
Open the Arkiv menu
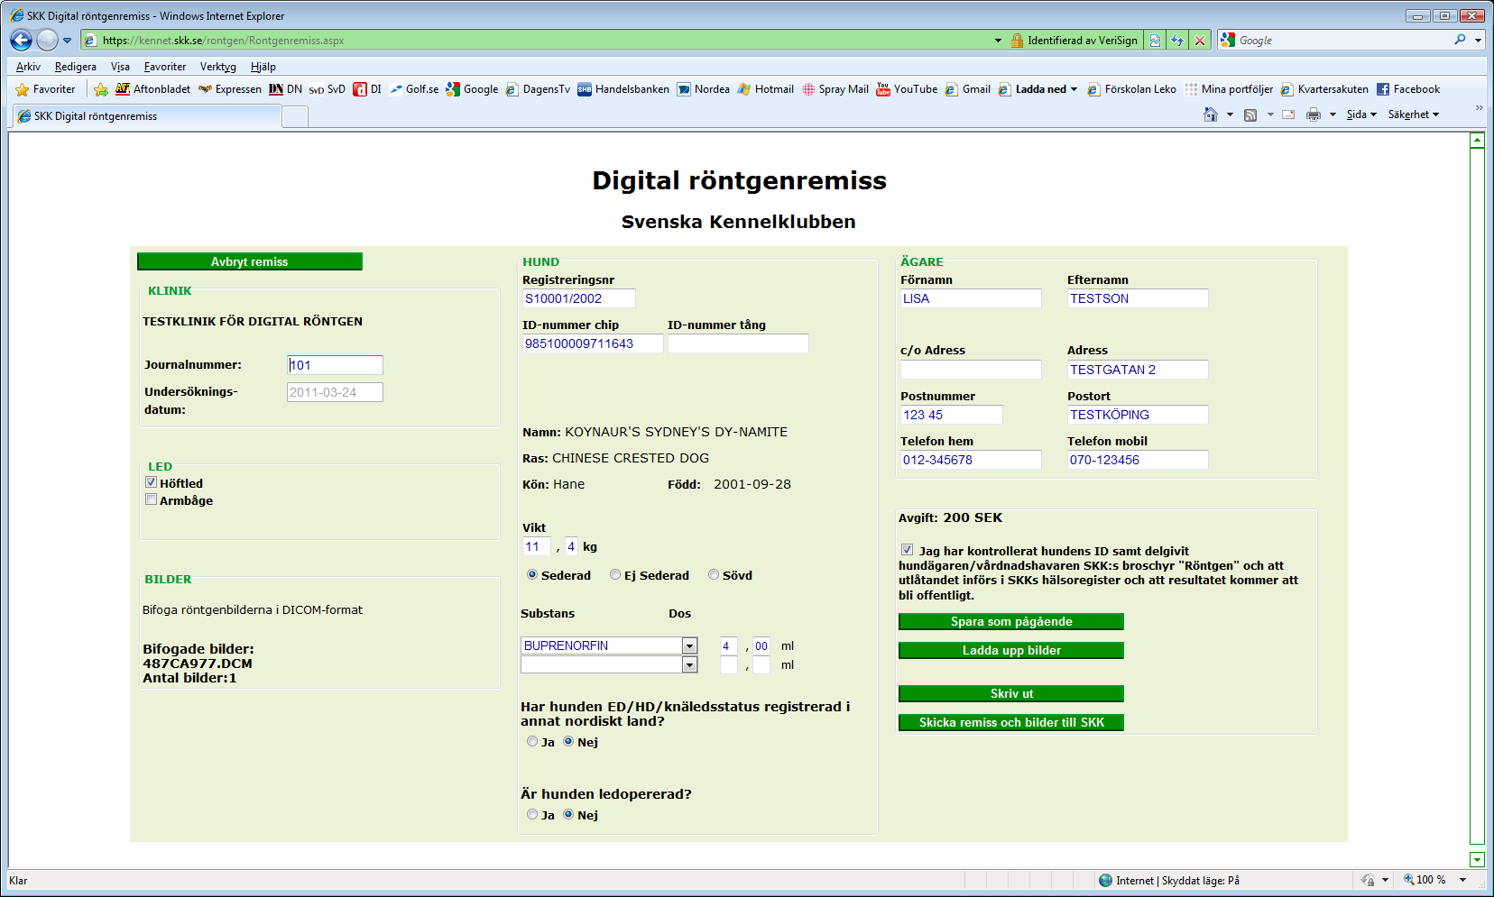[x=28, y=67]
